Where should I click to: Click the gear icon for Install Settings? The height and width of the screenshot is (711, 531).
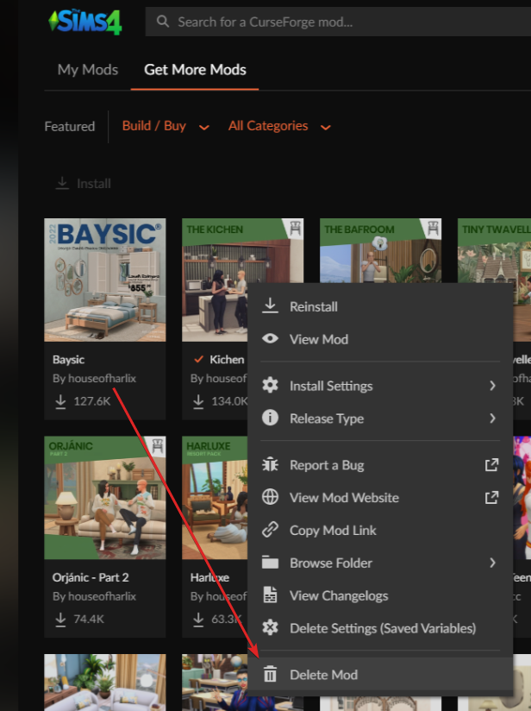[x=271, y=386]
